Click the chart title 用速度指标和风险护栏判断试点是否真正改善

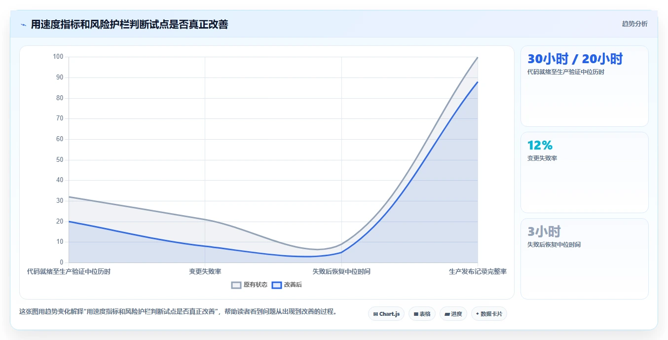(129, 25)
